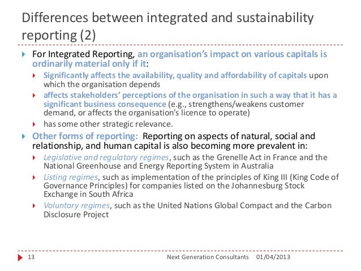Click the slide number 13 in footer
Viewport: 361px width, 271px height.
tap(31, 257)
